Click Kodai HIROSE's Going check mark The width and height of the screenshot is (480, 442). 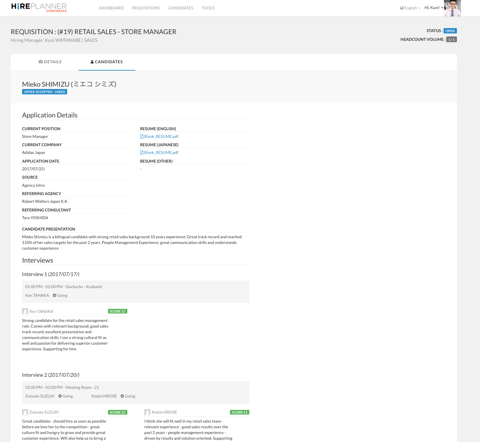(122, 396)
